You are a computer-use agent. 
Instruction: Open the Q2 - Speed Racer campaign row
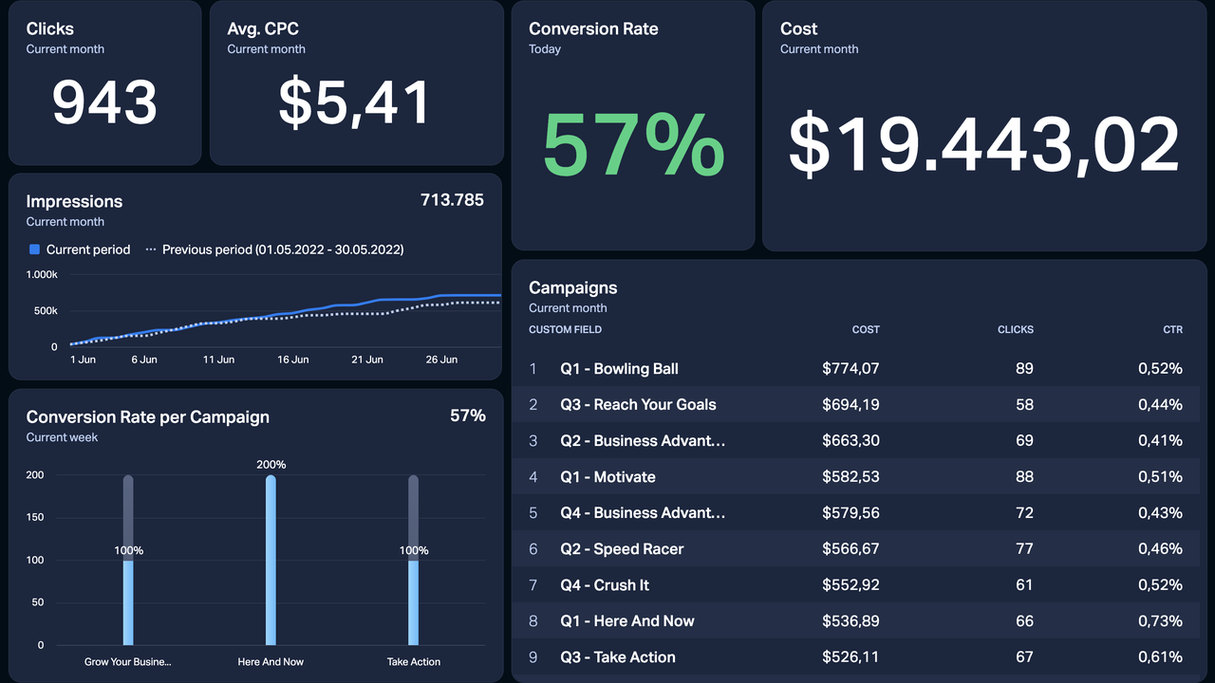(x=622, y=548)
